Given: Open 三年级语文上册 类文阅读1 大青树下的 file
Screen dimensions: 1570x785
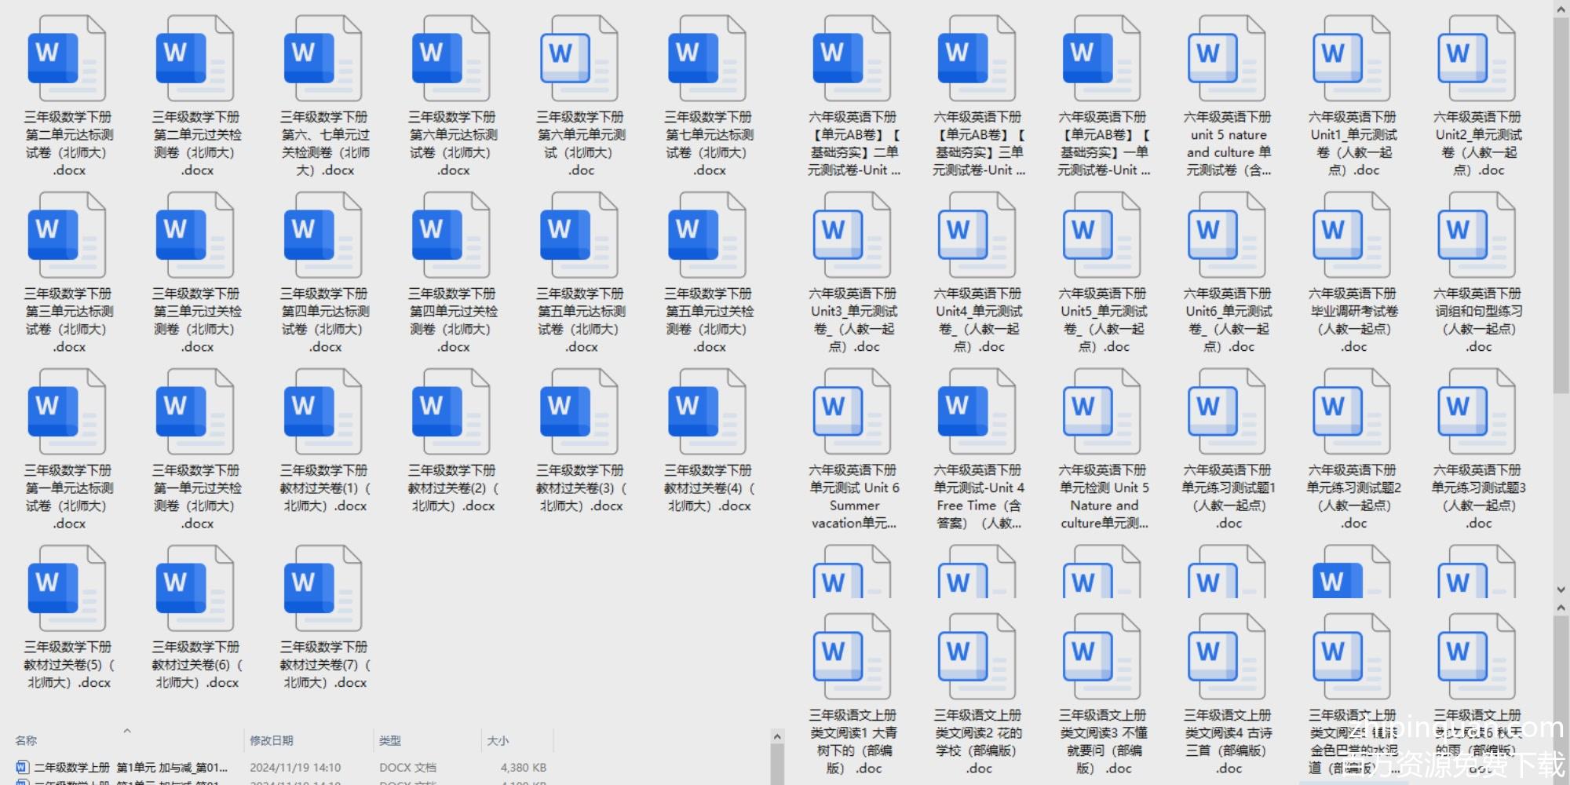Looking at the screenshot, I should pos(852,657).
